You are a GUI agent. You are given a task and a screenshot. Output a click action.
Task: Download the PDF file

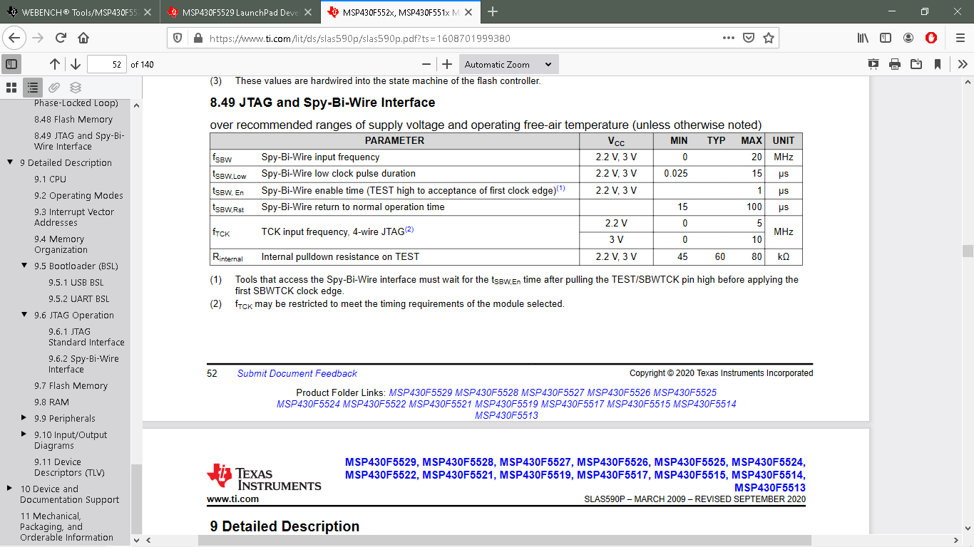(x=916, y=64)
